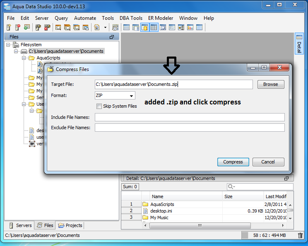Select the AquaScripts folder in the tree
Image resolution: width=308 pixels, height=246 pixels.
[x=48, y=58]
